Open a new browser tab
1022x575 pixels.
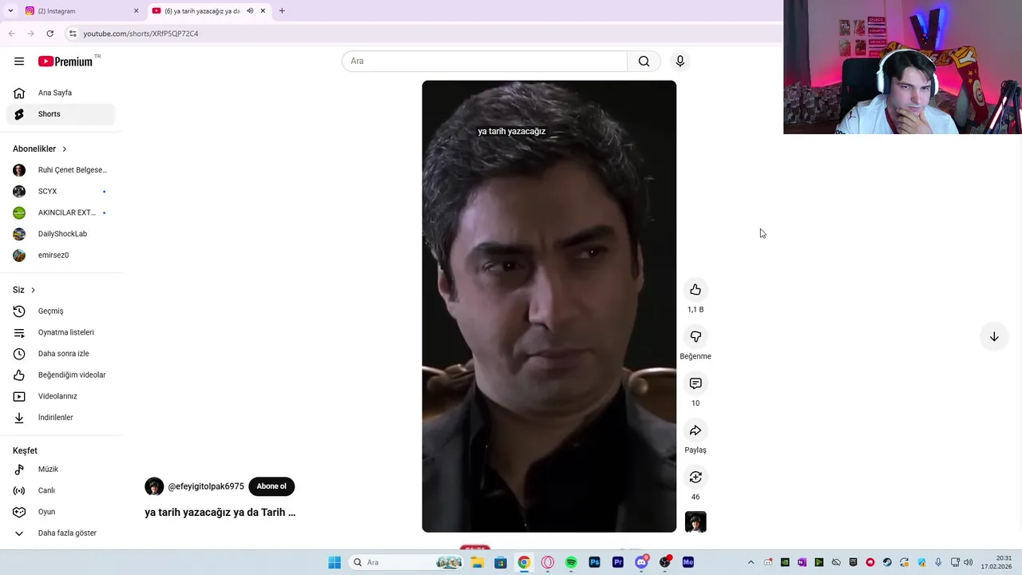point(282,11)
